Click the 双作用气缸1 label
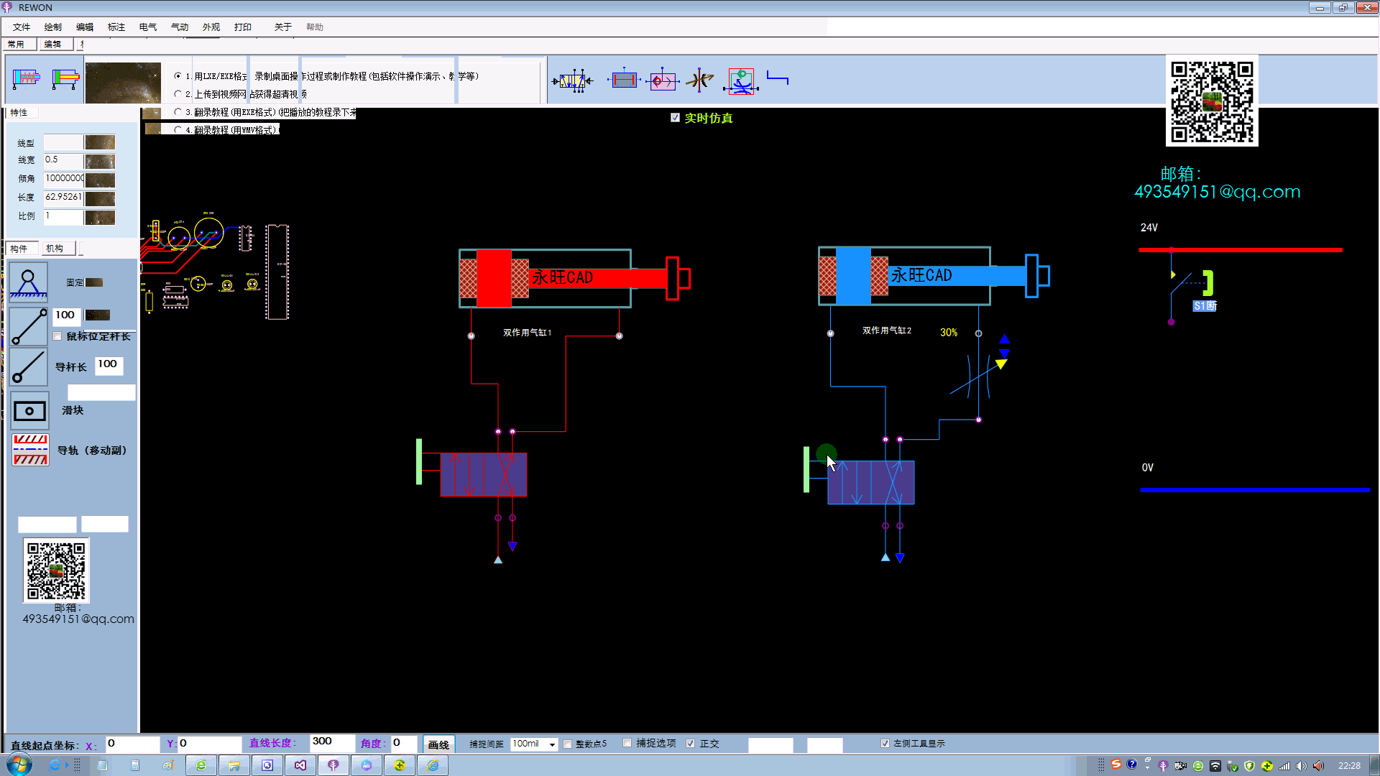The width and height of the screenshot is (1380, 776). tap(527, 333)
